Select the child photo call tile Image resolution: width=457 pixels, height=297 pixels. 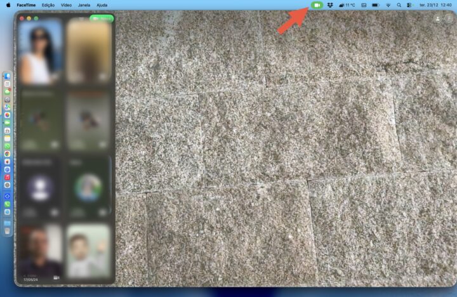coord(88,250)
